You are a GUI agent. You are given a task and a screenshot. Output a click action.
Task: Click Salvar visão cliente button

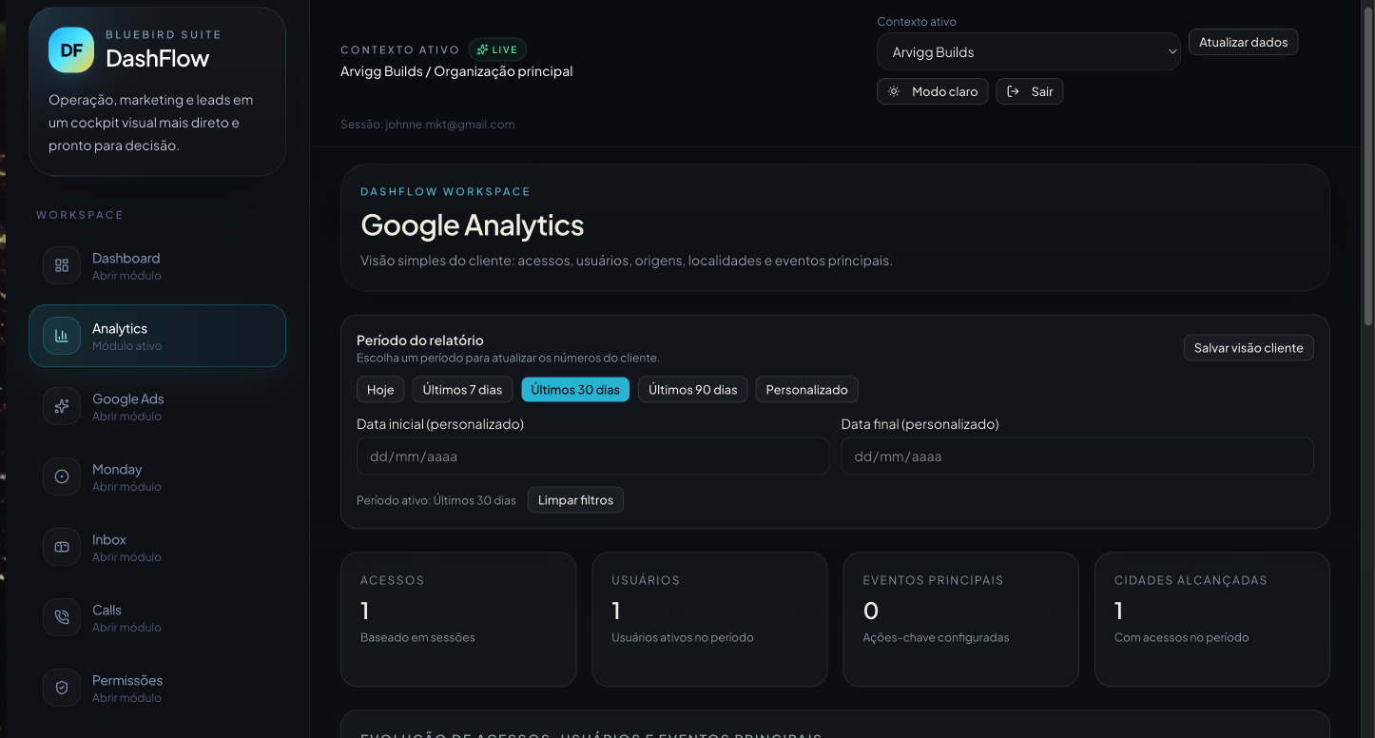[1249, 348]
